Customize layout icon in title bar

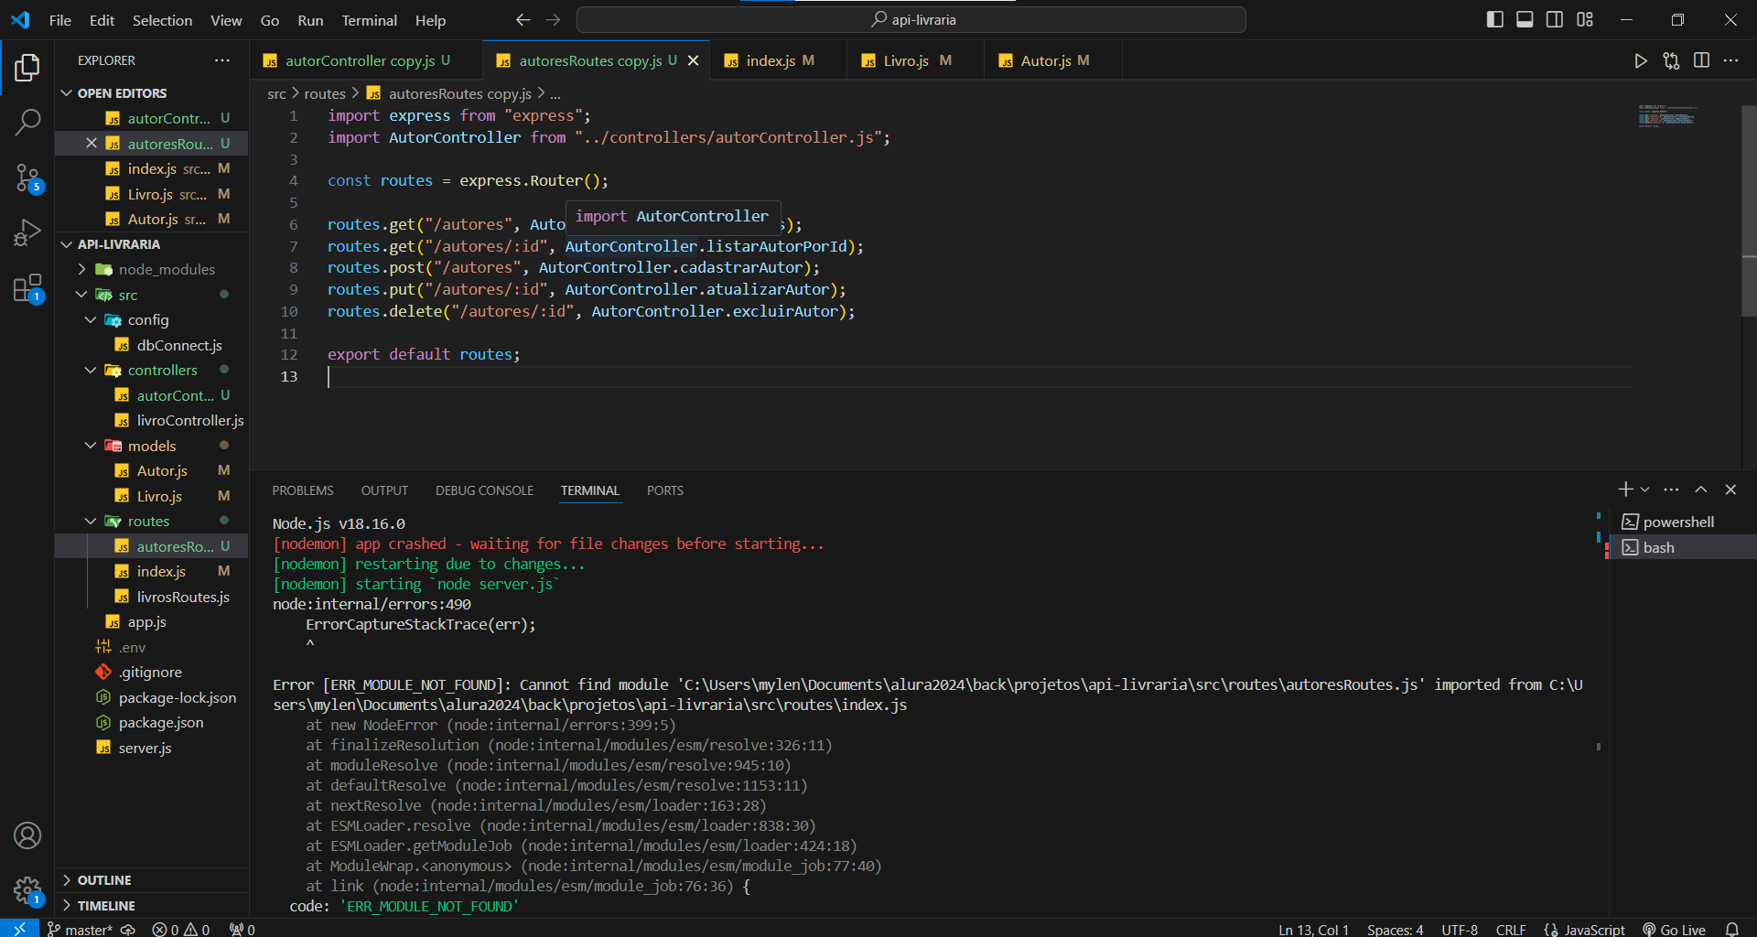point(1585,19)
